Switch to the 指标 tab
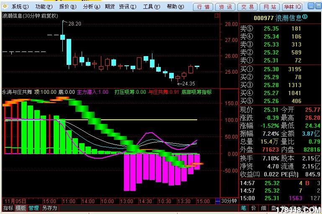The width and height of the screenshot is (322, 214). coord(8,208)
